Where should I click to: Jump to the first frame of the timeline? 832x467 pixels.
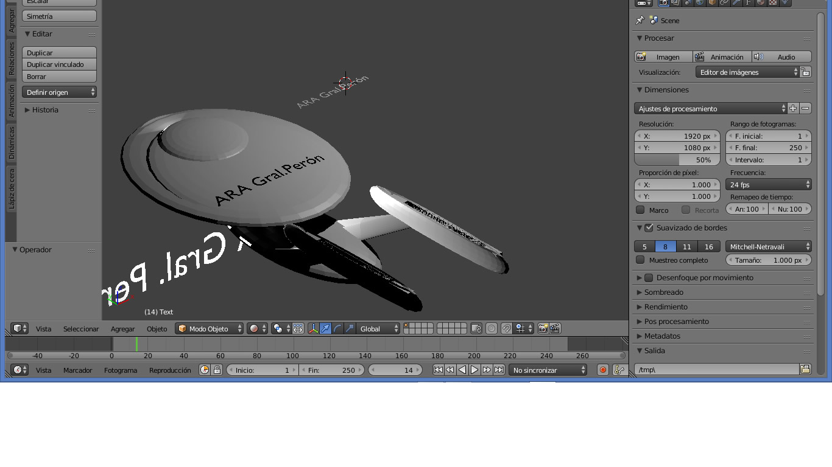click(x=438, y=370)
